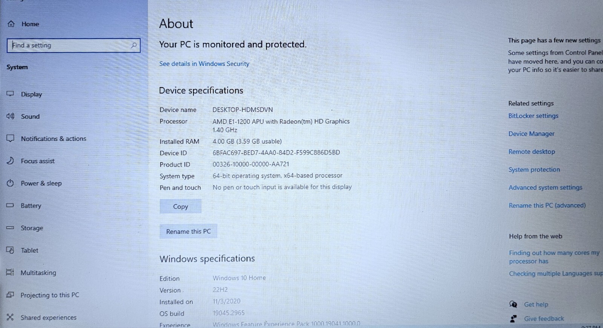Click the About page title

176,24
